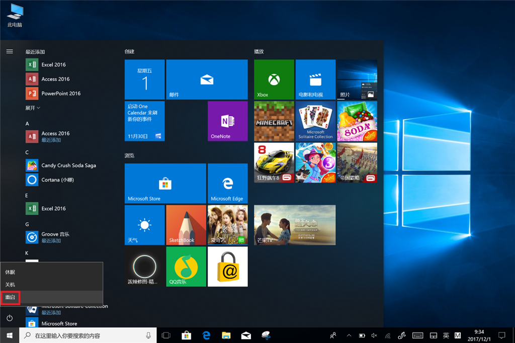Launch the QQ音乐 tile

186,266
